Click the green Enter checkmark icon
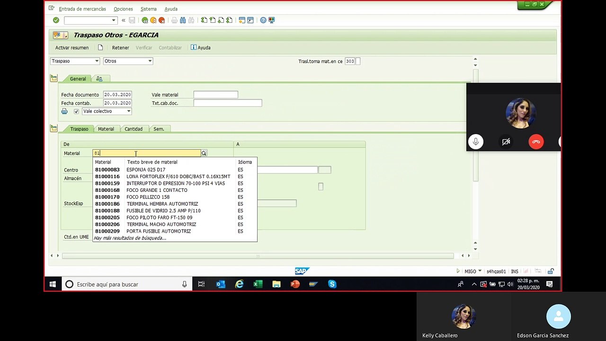This screenshot has width=606, height=341. [x=56, y=20]
